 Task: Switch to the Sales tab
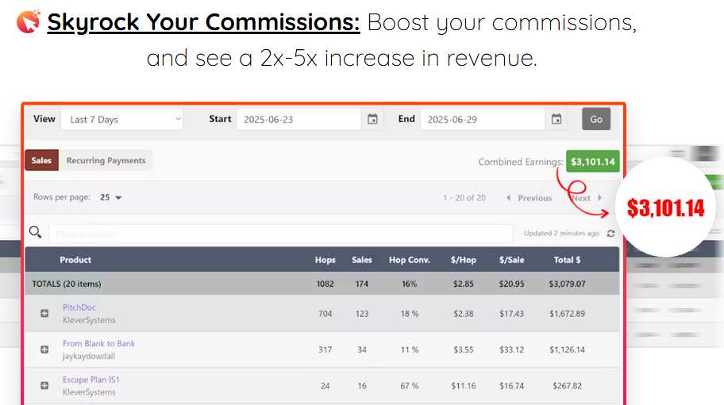41,160
